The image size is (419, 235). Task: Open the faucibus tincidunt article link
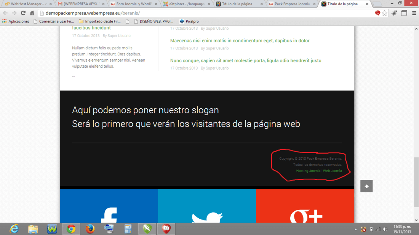click(x=91, y=28)
